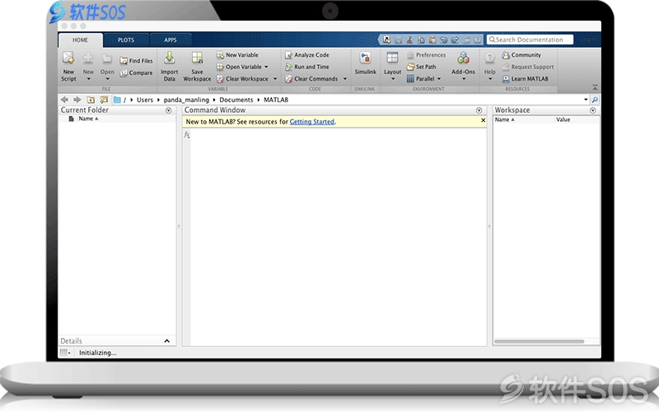Open the Getting Started link
The image size is (659, 412).
point(312,121)
